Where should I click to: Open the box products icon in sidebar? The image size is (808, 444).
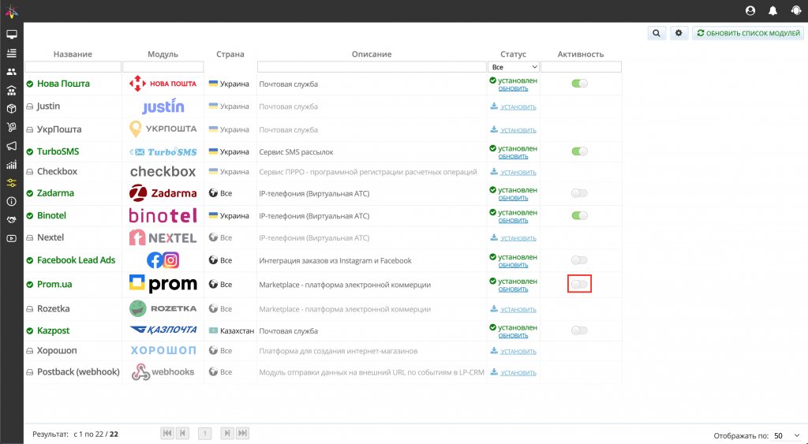coord(11,109)
